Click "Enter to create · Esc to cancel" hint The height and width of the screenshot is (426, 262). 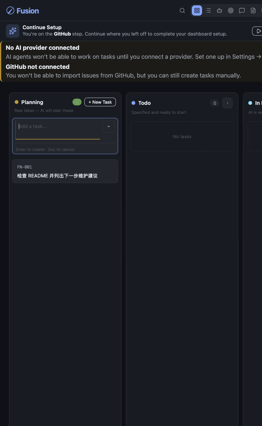(x=45, y=149)
